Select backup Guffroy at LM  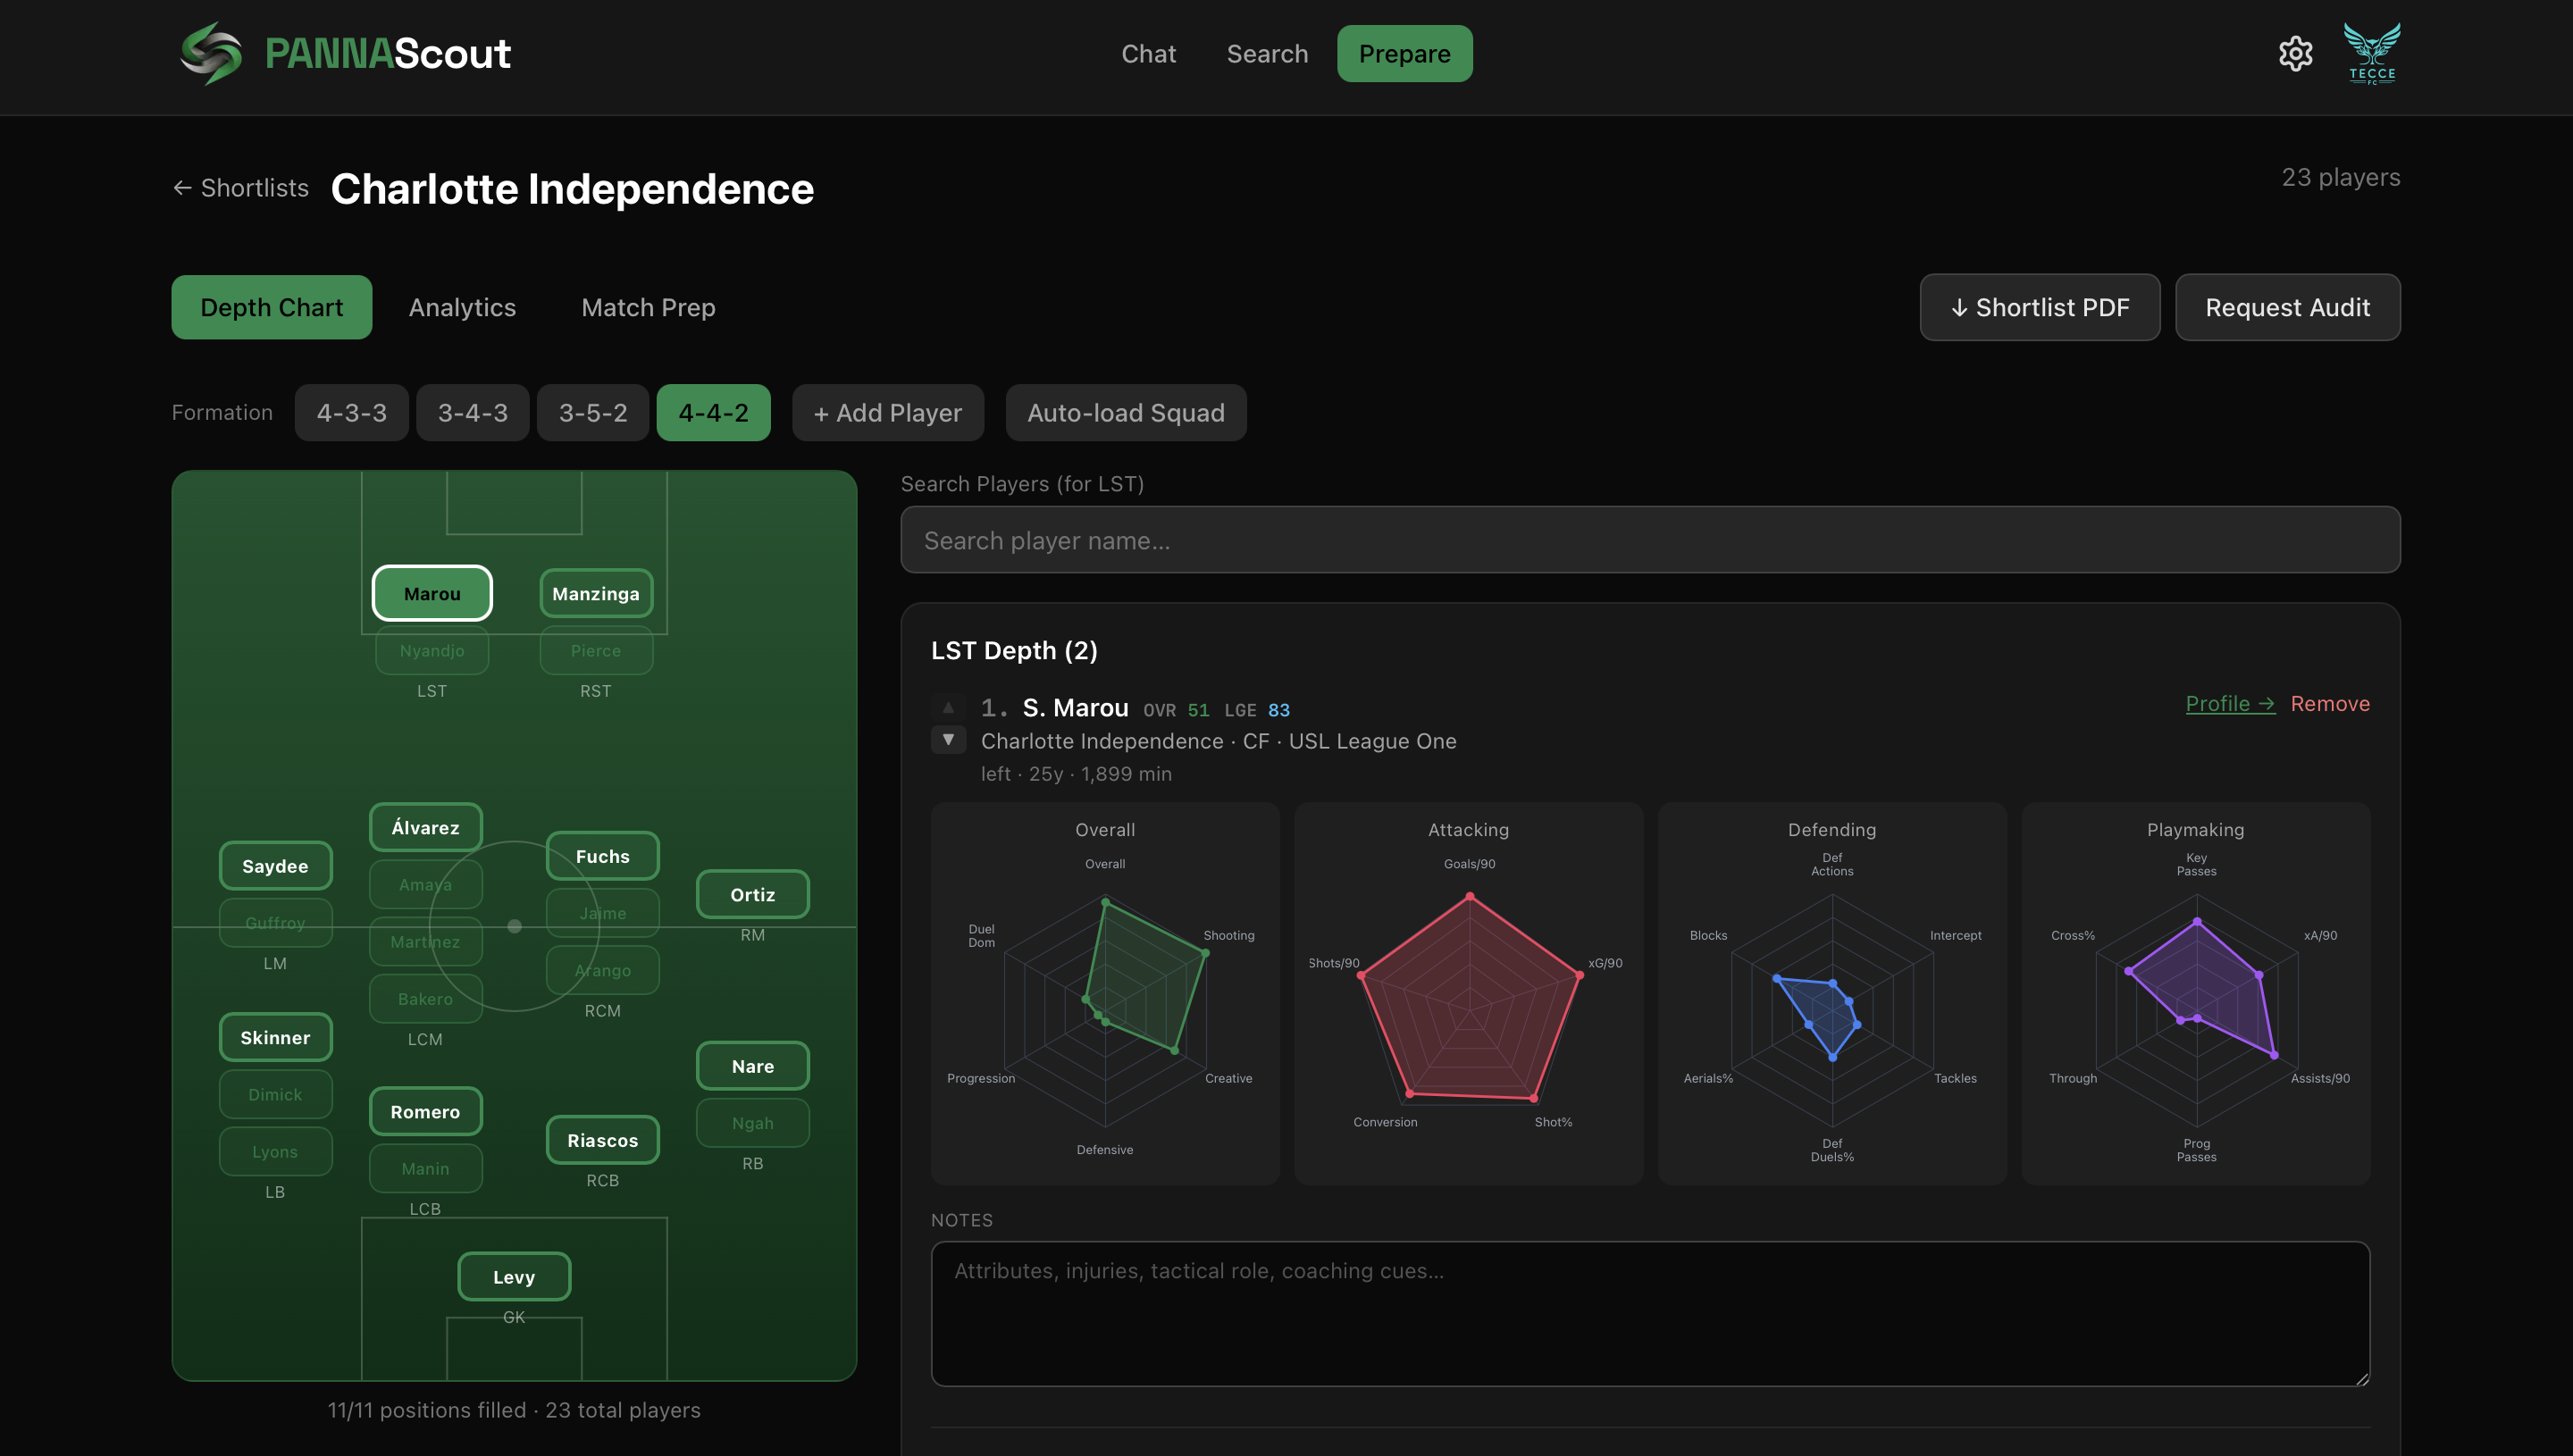click(x=275, y=923)
